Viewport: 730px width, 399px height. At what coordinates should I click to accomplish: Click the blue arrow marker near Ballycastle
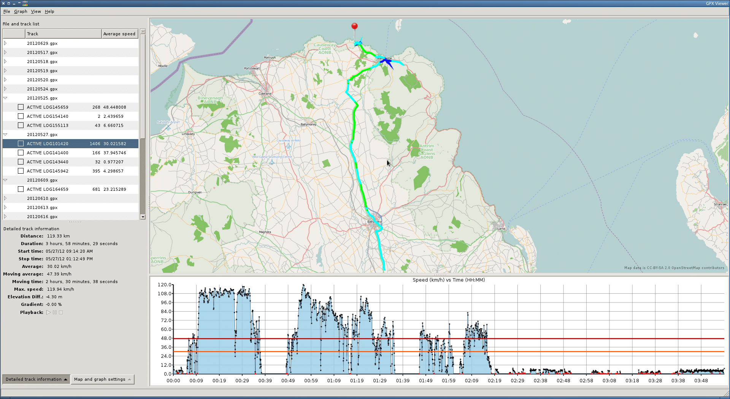coord(387,62)
